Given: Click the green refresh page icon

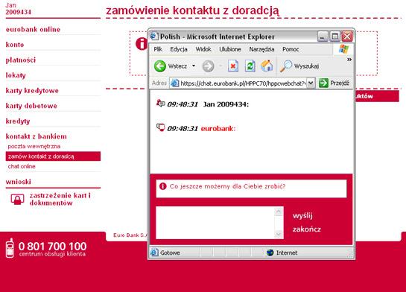Looking at the screenshot, I should 250,66.
